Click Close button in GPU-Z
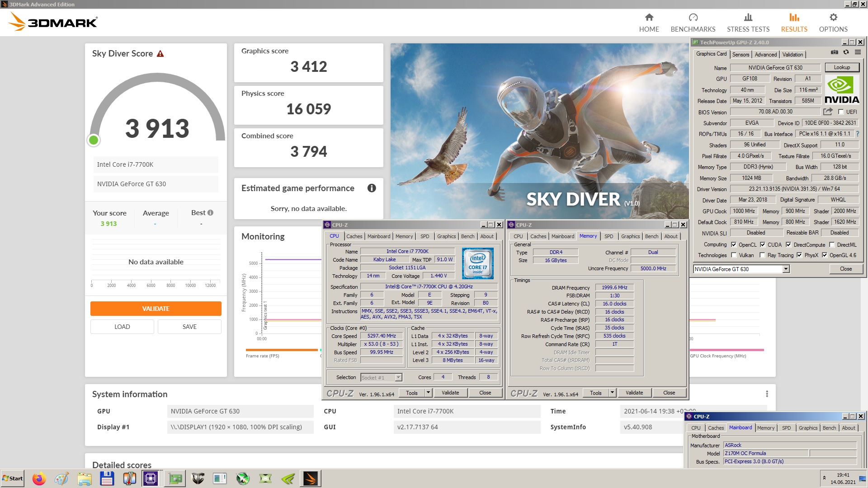The height and width of the screenshot is (488, 868). [845, 269]
